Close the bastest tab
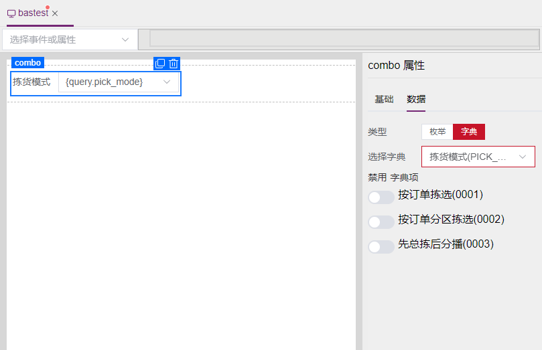 pos(55,13)
